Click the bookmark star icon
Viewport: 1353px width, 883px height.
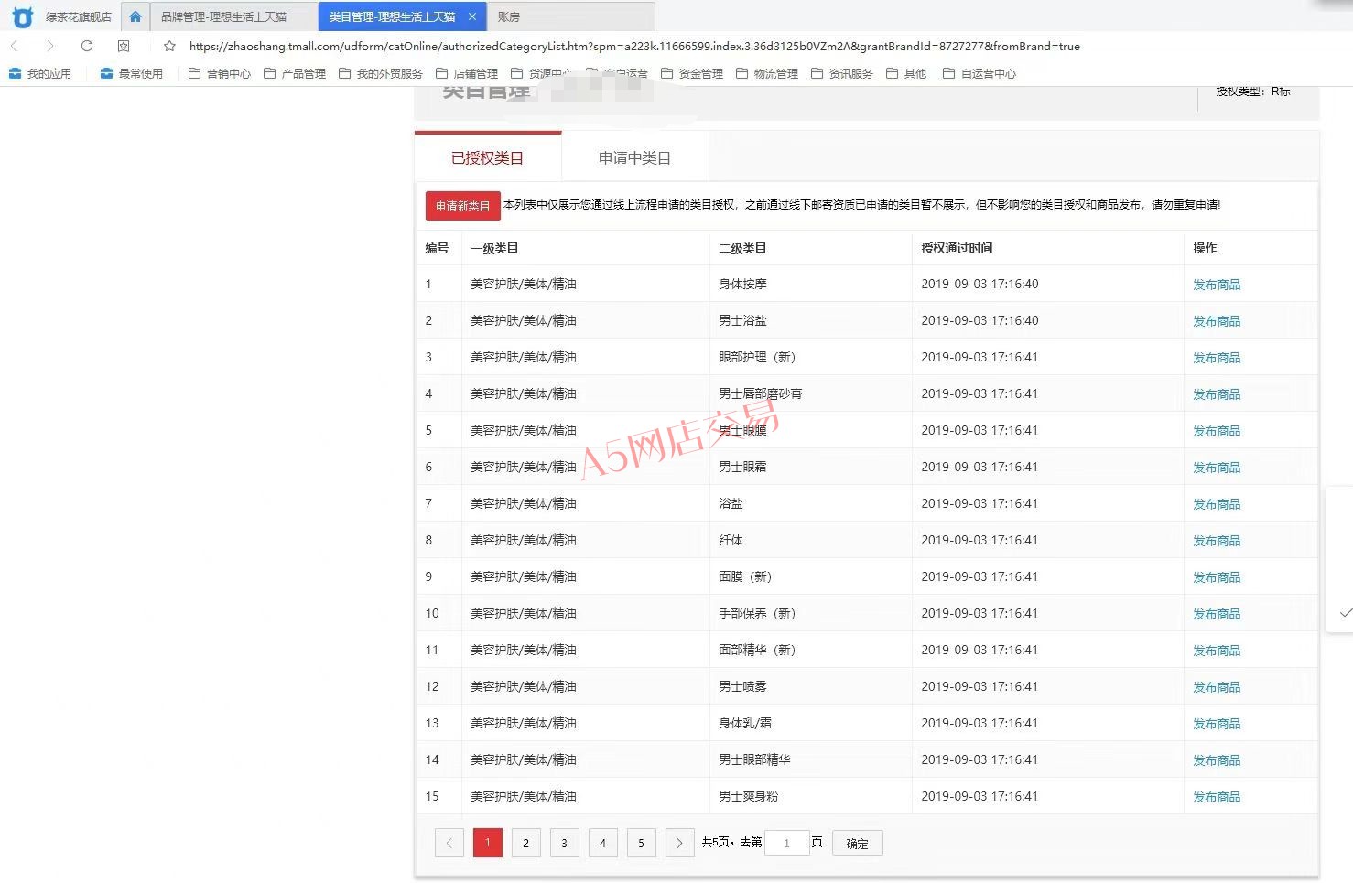tap(169, 46)
